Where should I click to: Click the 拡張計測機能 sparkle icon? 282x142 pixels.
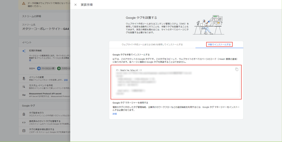24,51
